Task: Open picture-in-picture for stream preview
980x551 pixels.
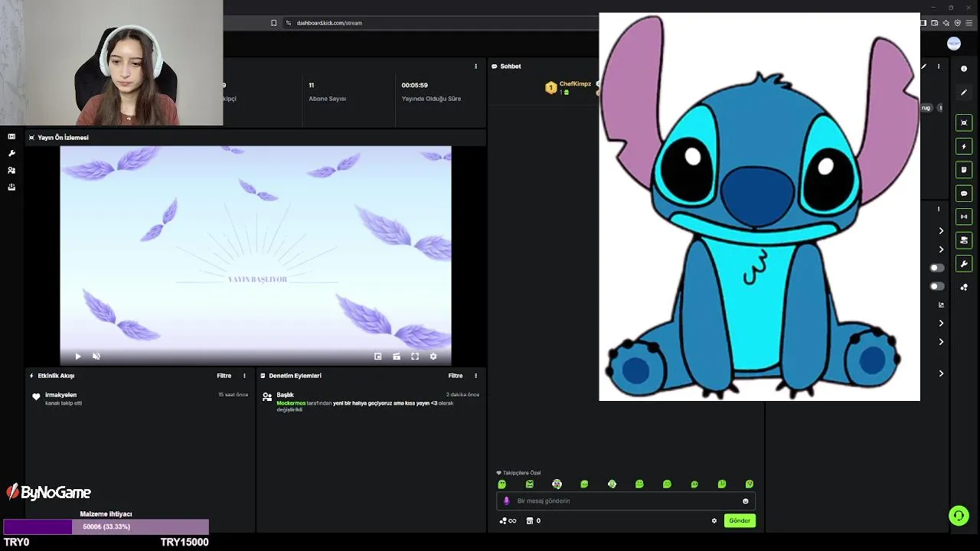Action: pyautogui.click(x=377, y=356)
